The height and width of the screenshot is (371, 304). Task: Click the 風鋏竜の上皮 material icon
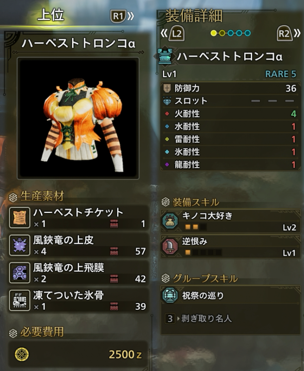click(20, 245)
